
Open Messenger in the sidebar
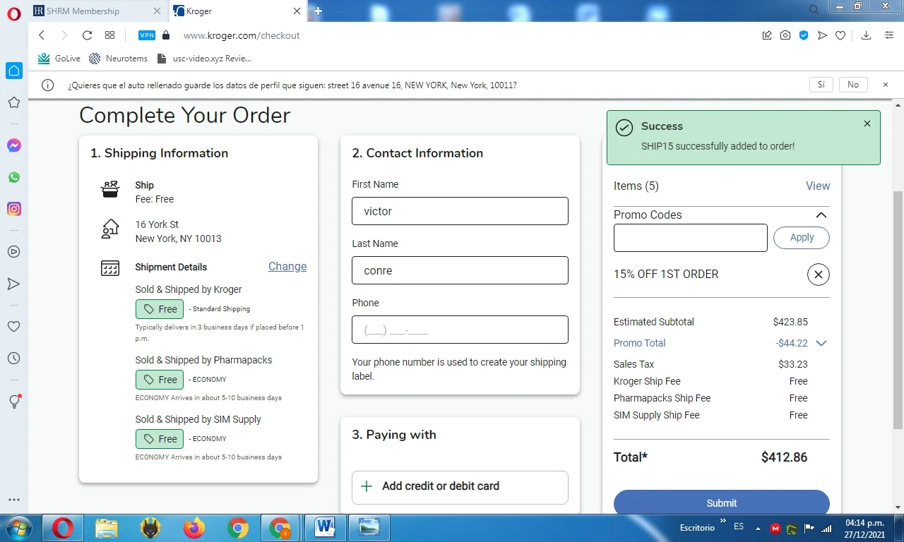click(14, 145)
